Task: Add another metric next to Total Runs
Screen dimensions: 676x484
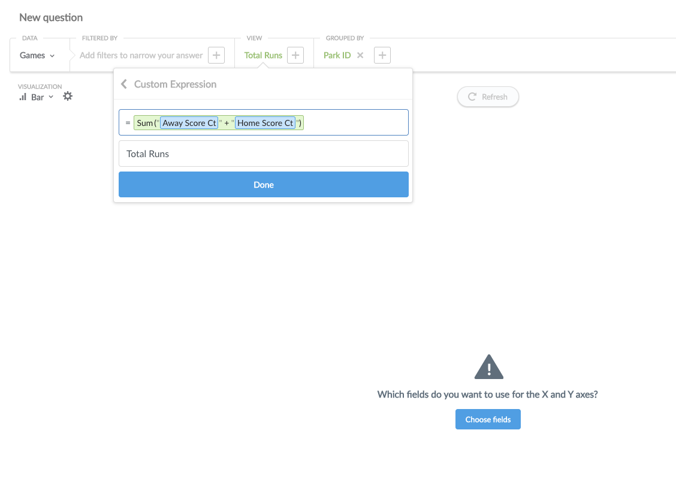Action: pyautogui.click(x=295, y=55)
